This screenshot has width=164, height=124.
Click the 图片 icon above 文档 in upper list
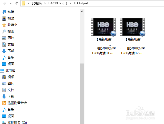coord(4,38)
